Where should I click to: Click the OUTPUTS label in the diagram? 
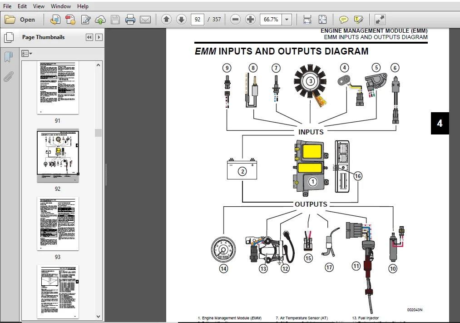pos(311,204)
